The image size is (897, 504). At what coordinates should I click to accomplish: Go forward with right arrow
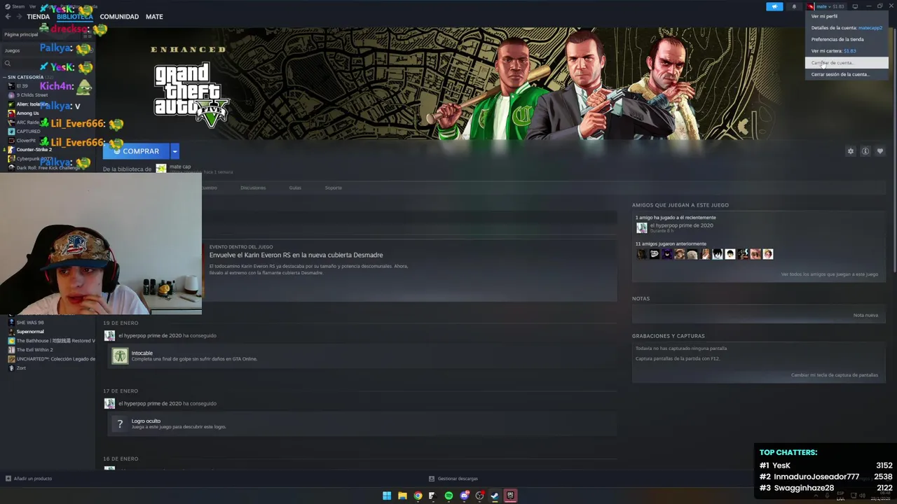pyautogui.click(x=19, y=17)
